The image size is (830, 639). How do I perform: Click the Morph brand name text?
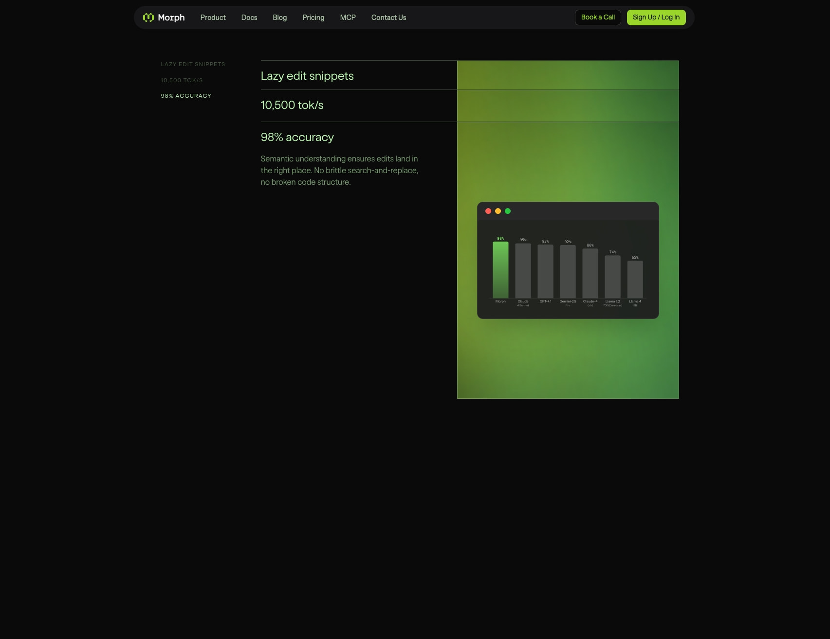pyautogui.click(x=171, y=18)
